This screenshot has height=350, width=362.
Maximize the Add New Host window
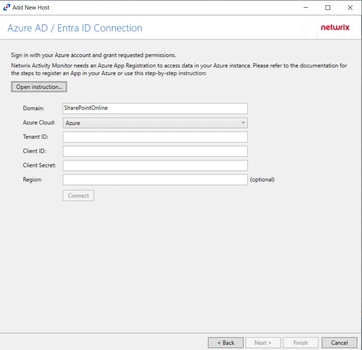click(327, 7)
